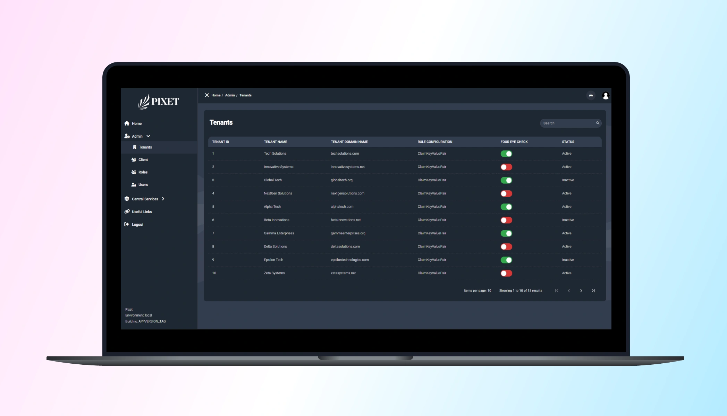Toggle light/dark theme sun icon
This screenshot has height=416, width=727.
click(591, 95)
